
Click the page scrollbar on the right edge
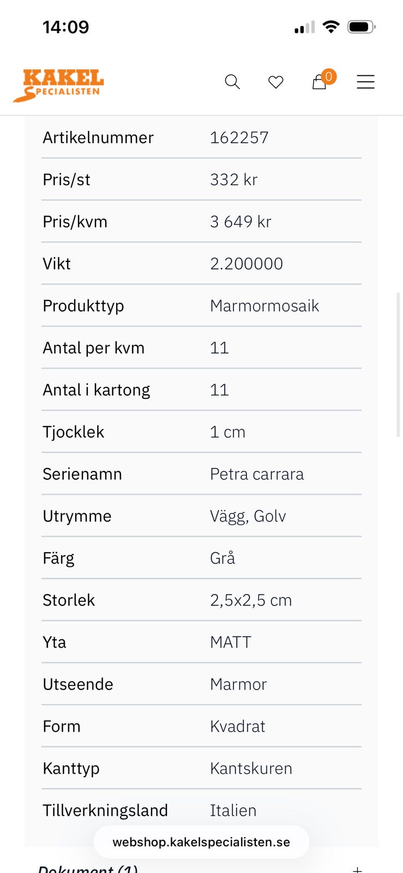(x=398, y=364)
